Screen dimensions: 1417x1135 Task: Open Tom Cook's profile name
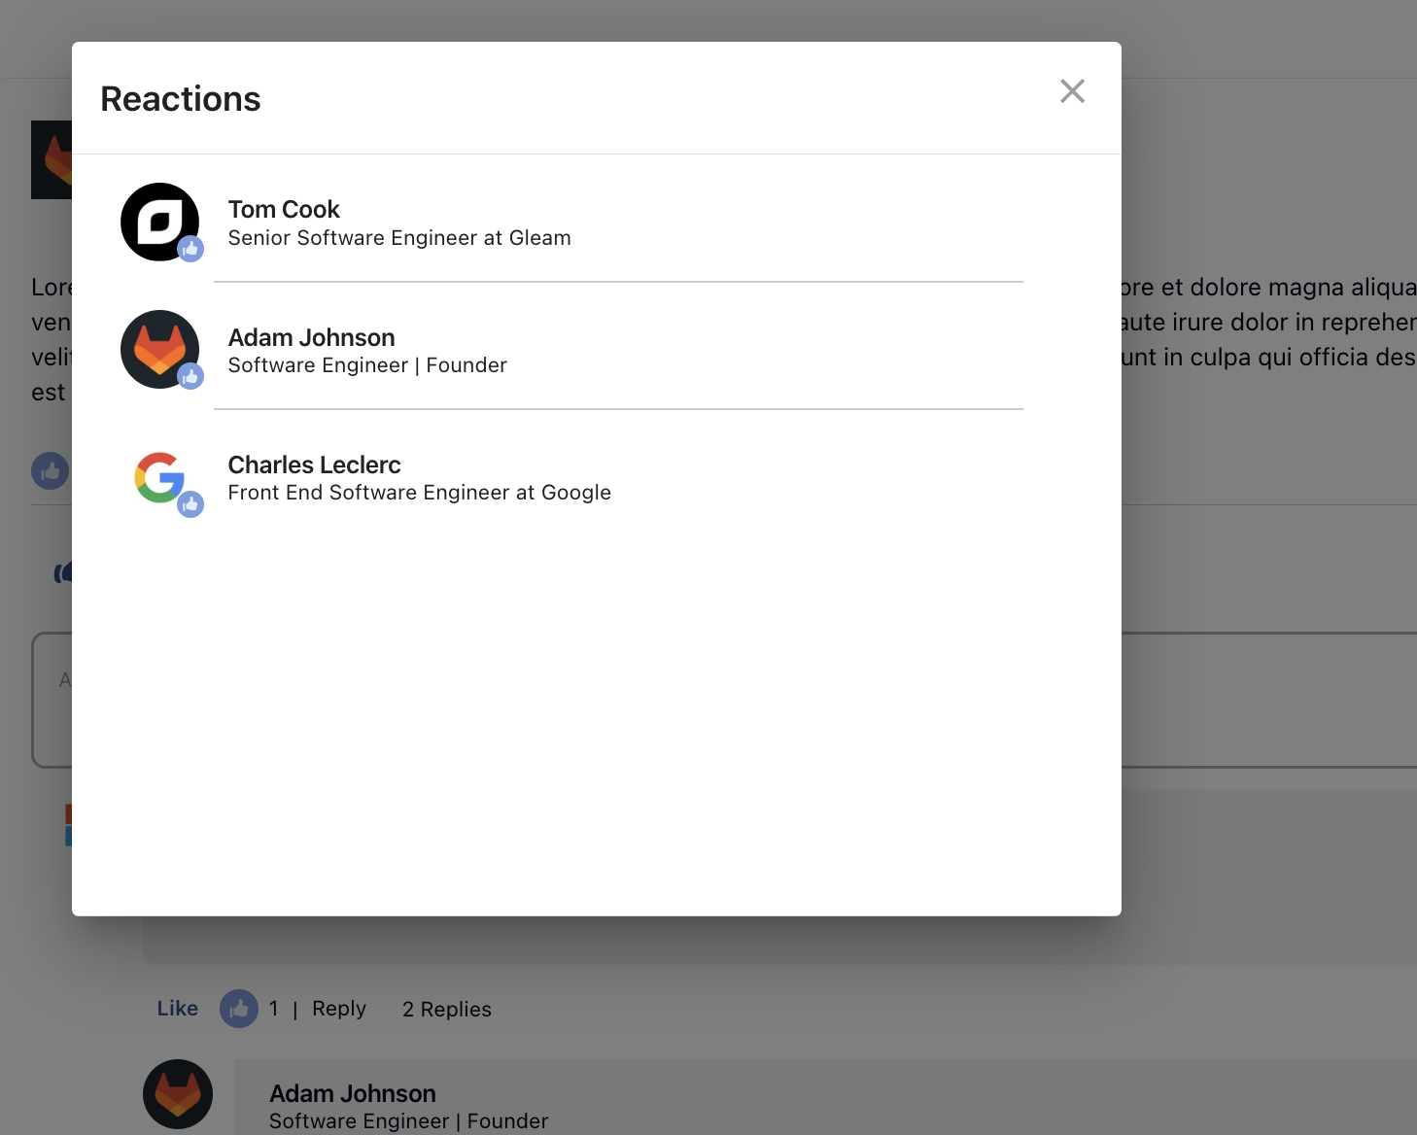284,210
